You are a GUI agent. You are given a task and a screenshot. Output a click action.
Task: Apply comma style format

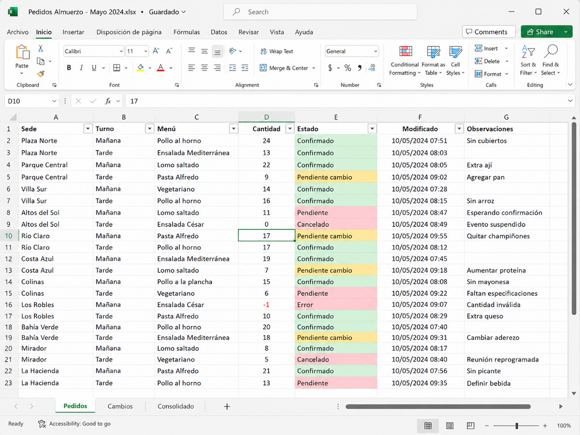pos(359,68)
